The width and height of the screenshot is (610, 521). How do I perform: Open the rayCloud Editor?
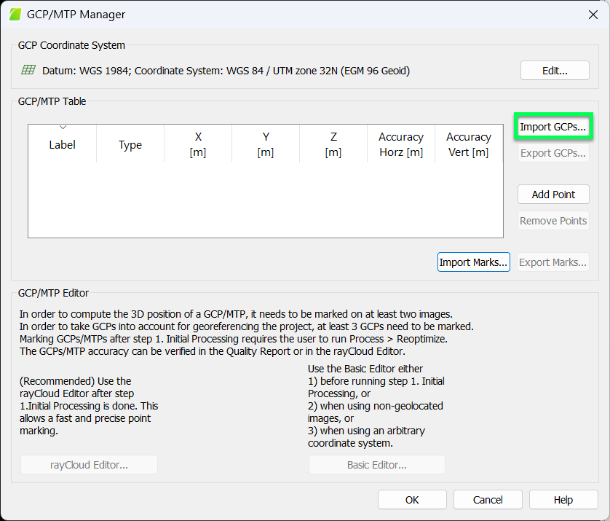tap(88, 464)
